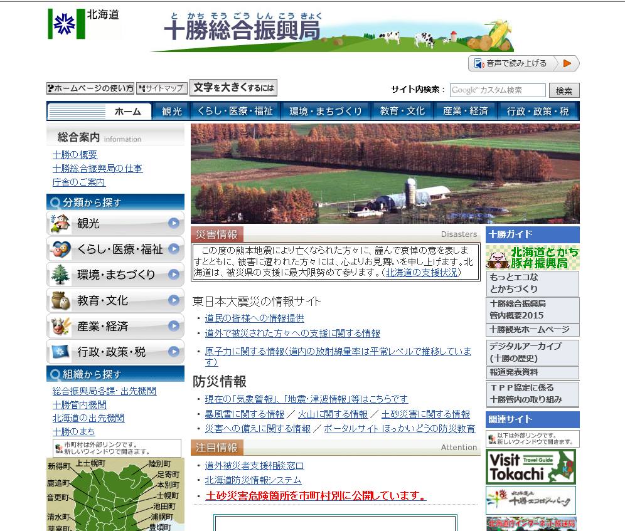The width and height of the screenshot is (625, 531).
Task: Click the tree icon for 環境・まちづくり
Action: tap(60, 275)
